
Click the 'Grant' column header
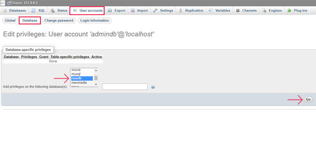(44, 57)
